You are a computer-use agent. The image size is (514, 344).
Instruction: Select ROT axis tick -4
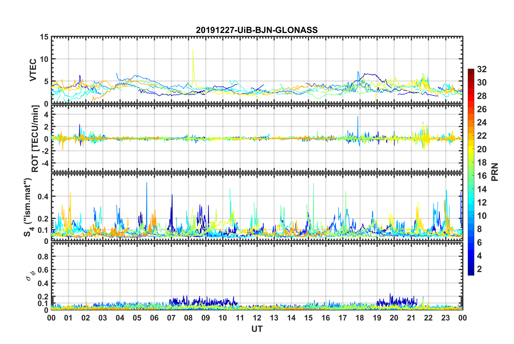pyautogui.click(x=45, y=163)
